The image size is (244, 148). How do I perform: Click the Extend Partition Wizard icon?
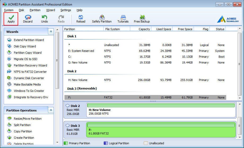9,40
